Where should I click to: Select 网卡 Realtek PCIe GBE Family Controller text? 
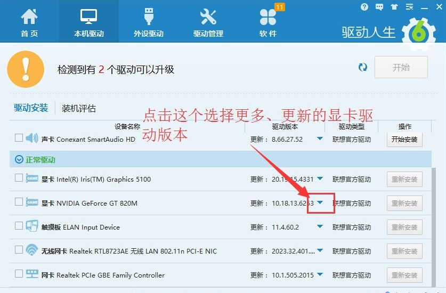coord(103,275)
